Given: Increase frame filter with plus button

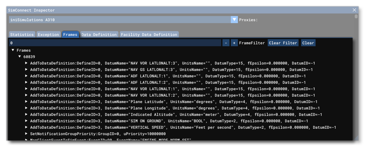Looking at the screenshot, I should (x=234, y=43).
